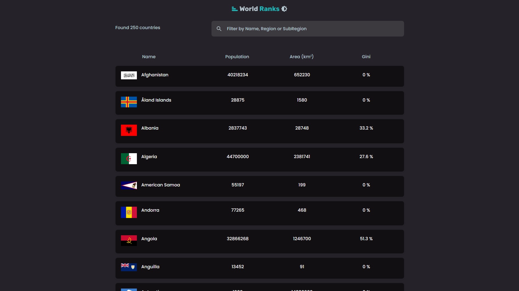Sort countries by Population header

[237, 57]
